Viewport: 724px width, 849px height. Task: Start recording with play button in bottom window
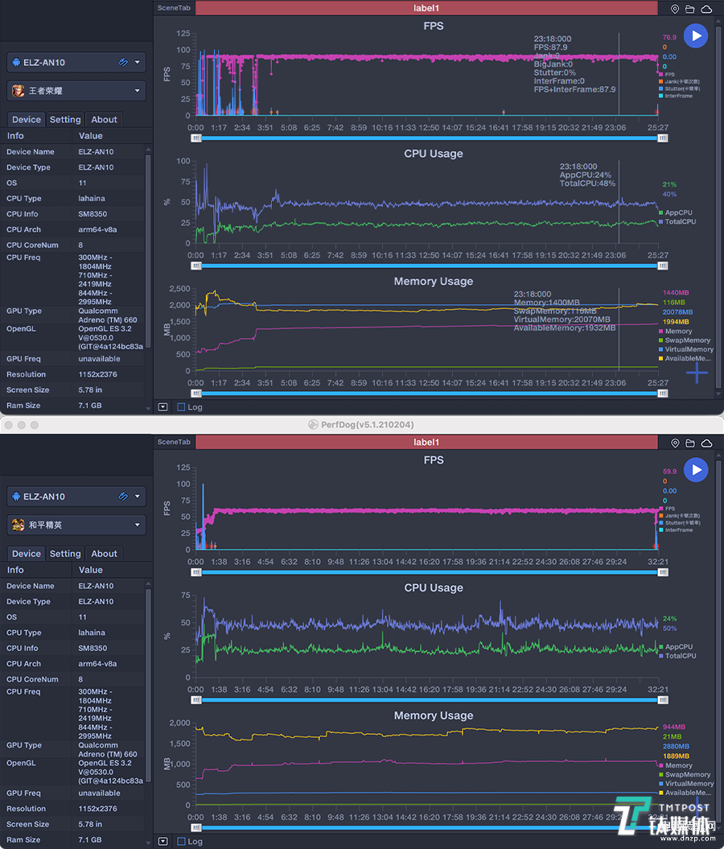696,470
